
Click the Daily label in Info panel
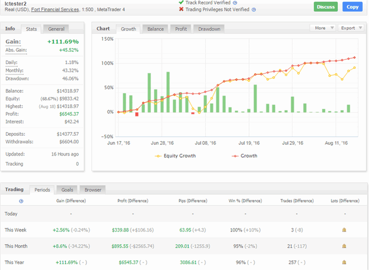click(x=11, y=63)
